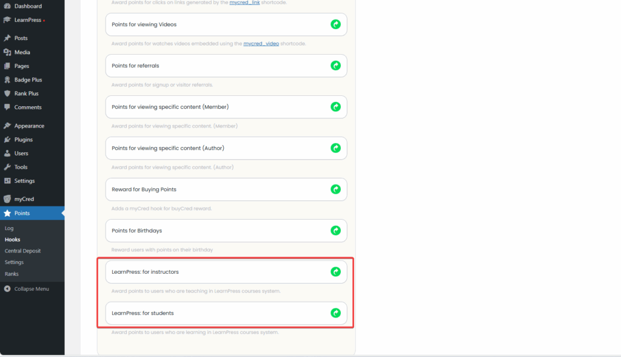This screenshot has height=357, width=621.
Task: Click the LearnPress graduation cap icon
Action: point(7,20)
